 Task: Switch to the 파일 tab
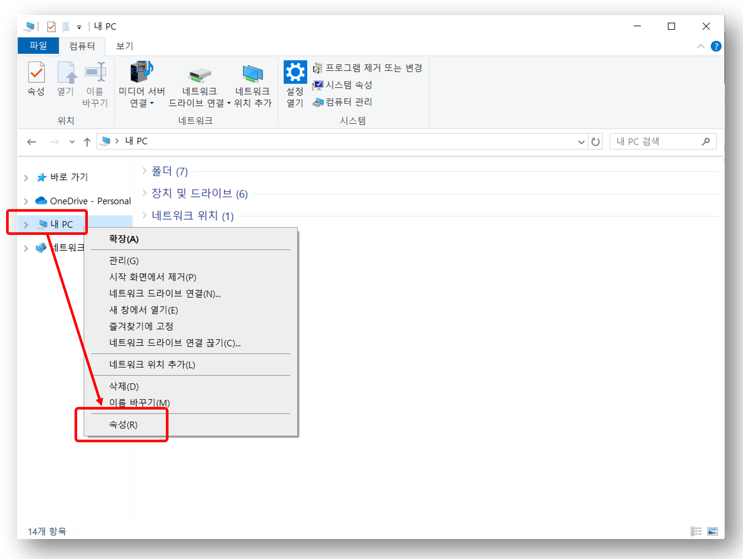click(38, 46)
